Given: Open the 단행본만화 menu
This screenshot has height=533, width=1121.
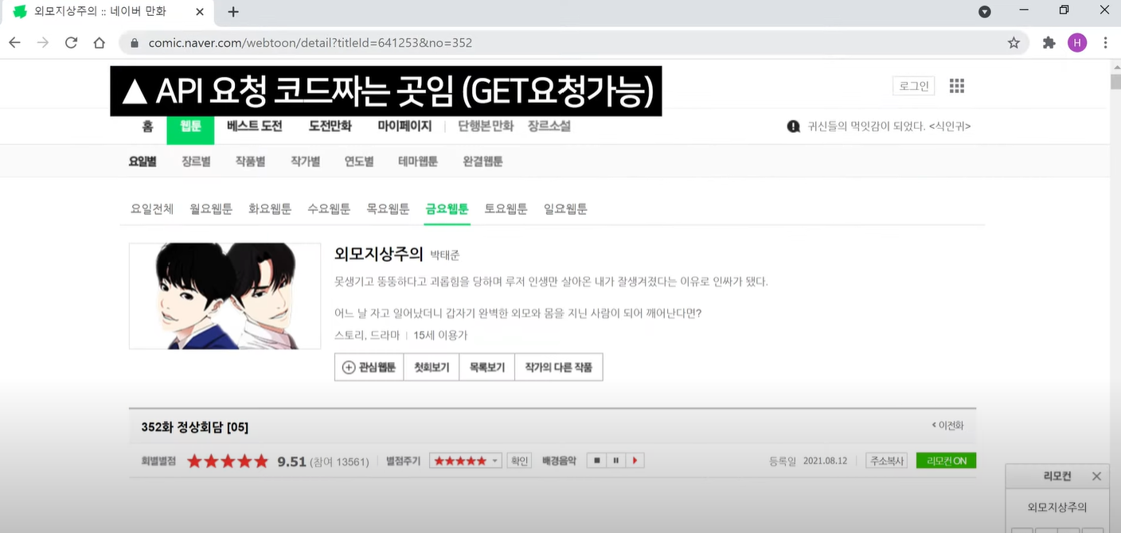Looking at the screenshot, I should click(x=486, y=126).
